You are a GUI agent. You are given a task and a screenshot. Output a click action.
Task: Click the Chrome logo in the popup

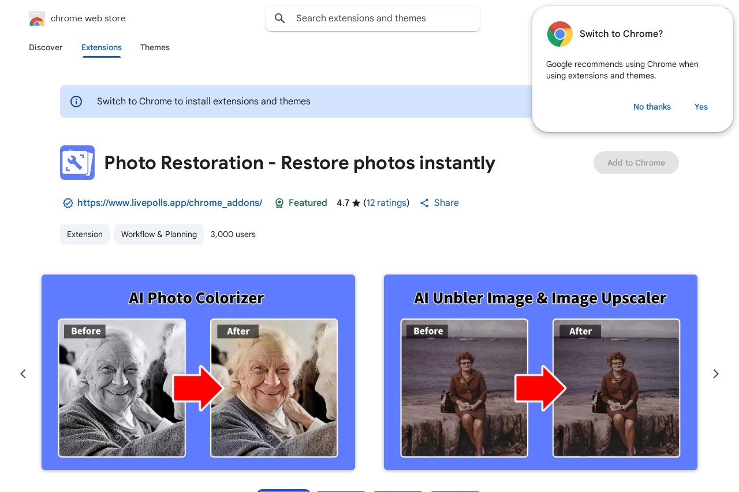[x=559, y=34]
